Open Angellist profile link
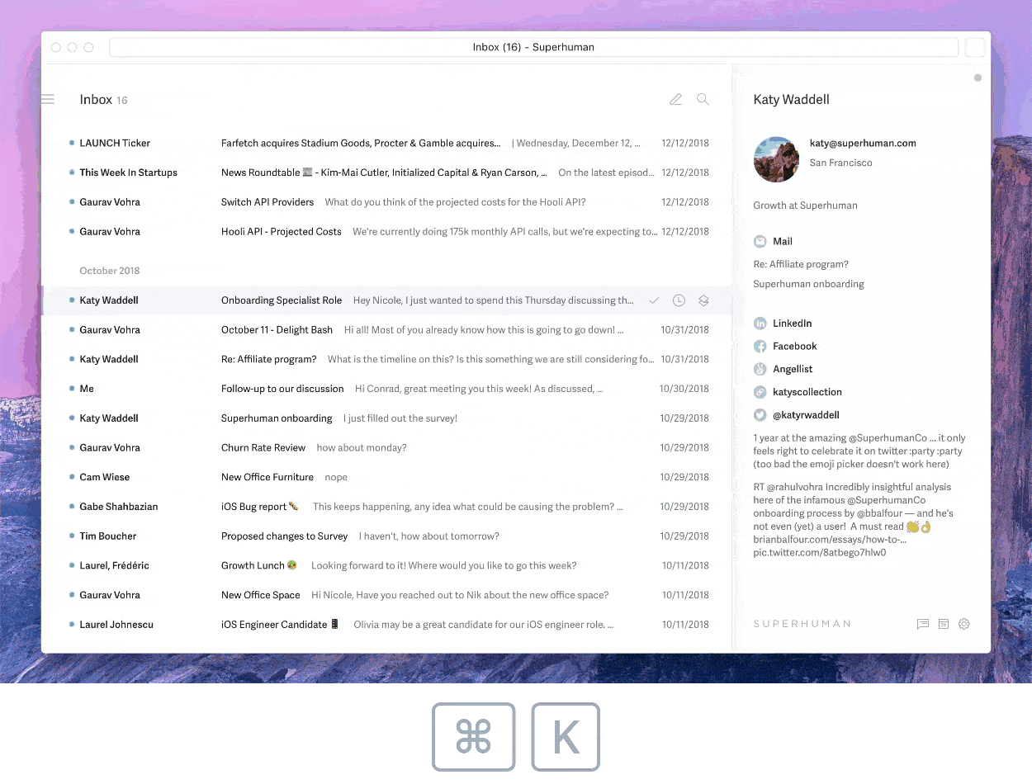Viewport: 1032px width, 784px height. 793,369
